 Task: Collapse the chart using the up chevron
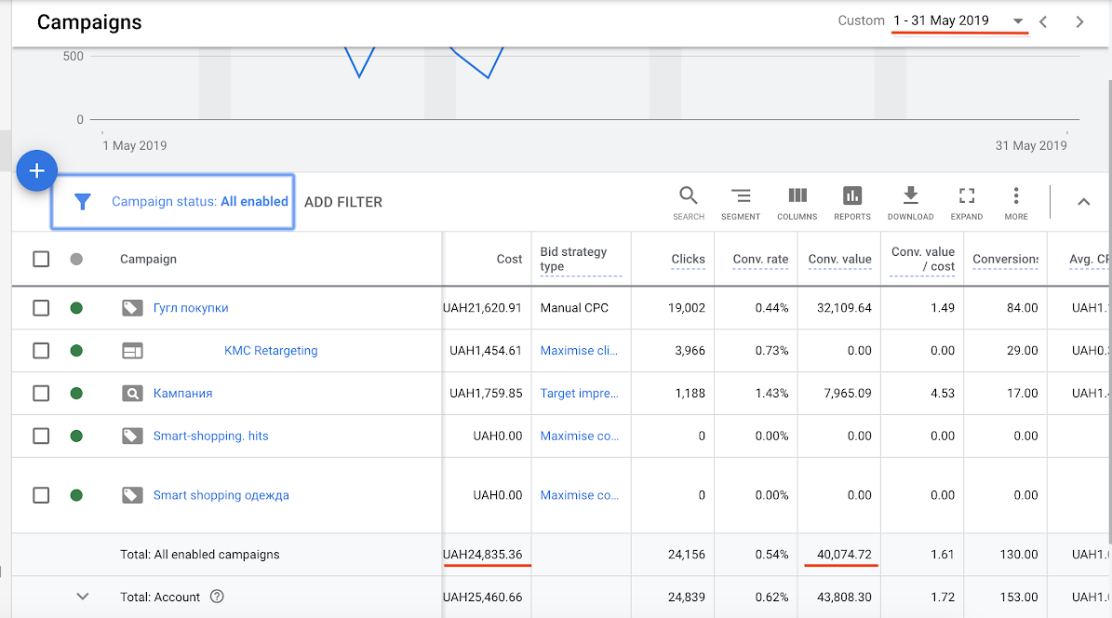(x=1083, y=202)
